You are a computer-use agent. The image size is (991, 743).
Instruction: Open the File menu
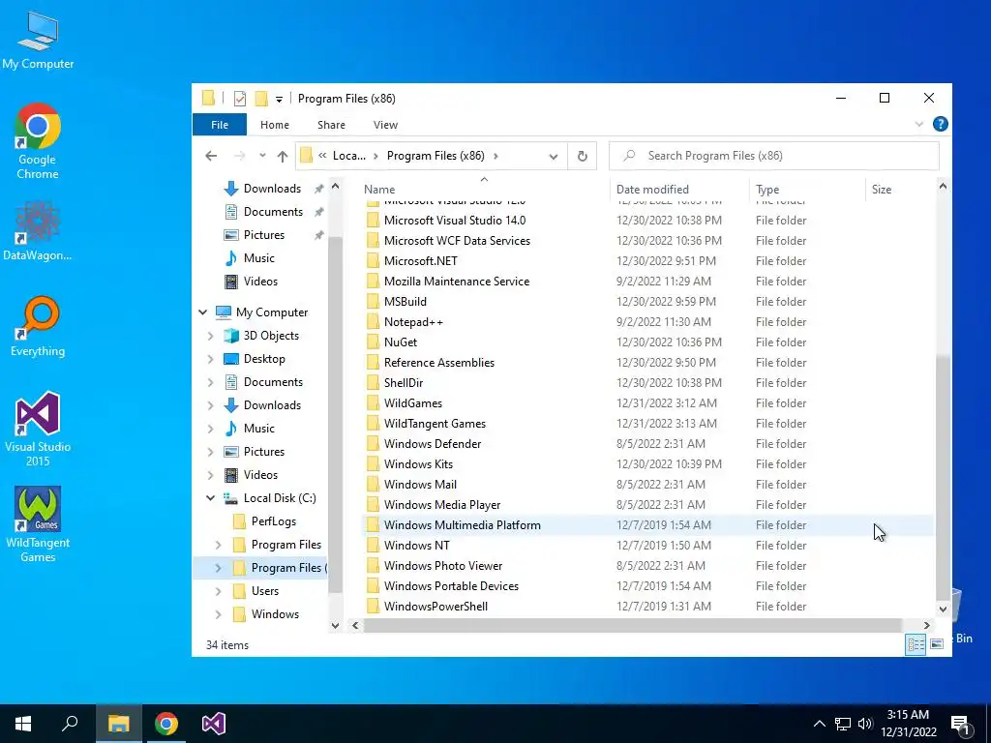(220, 125)
